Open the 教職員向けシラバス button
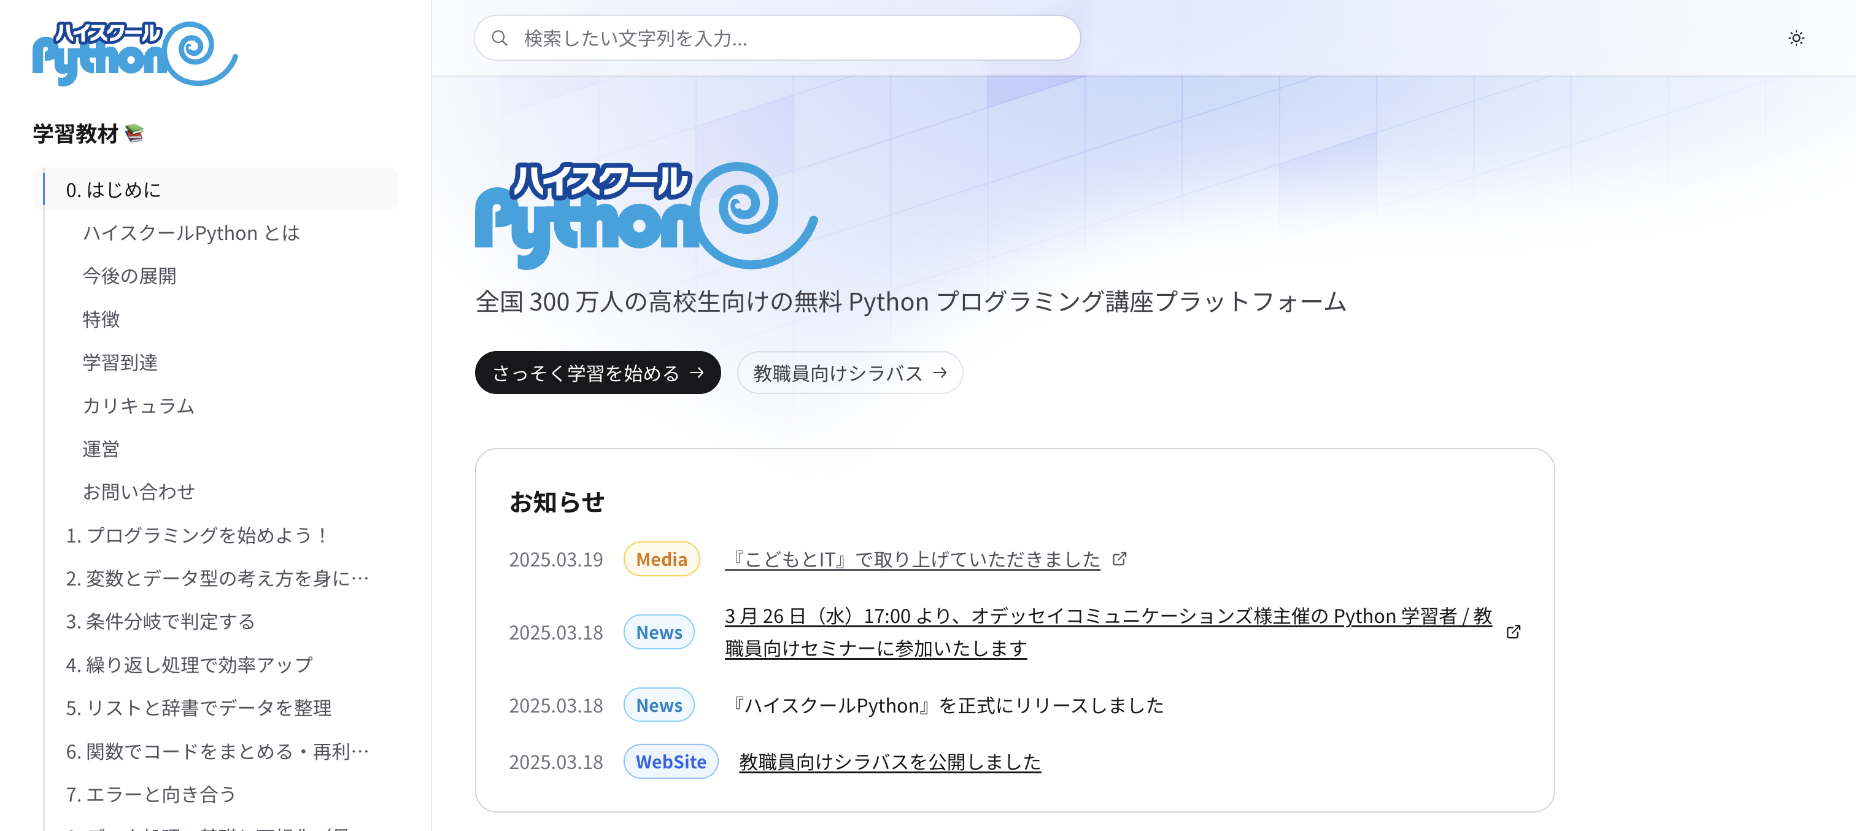 point(849,373)
